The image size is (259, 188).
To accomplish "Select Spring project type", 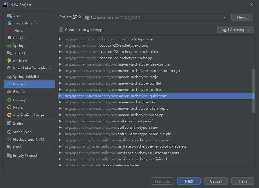I will click(x=29, y=46).
